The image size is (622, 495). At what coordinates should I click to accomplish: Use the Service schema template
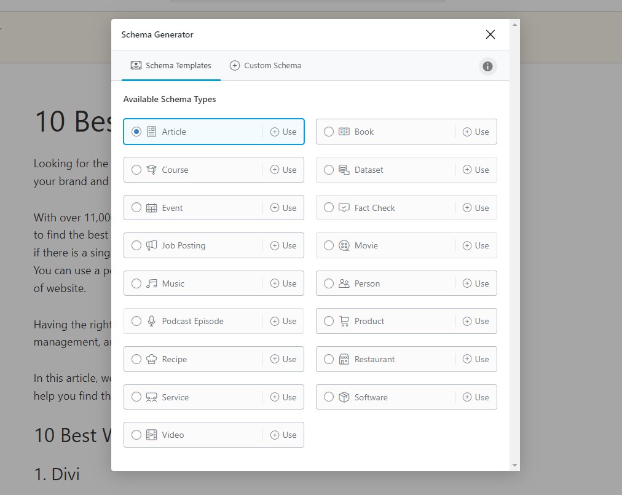click(283, 397)
